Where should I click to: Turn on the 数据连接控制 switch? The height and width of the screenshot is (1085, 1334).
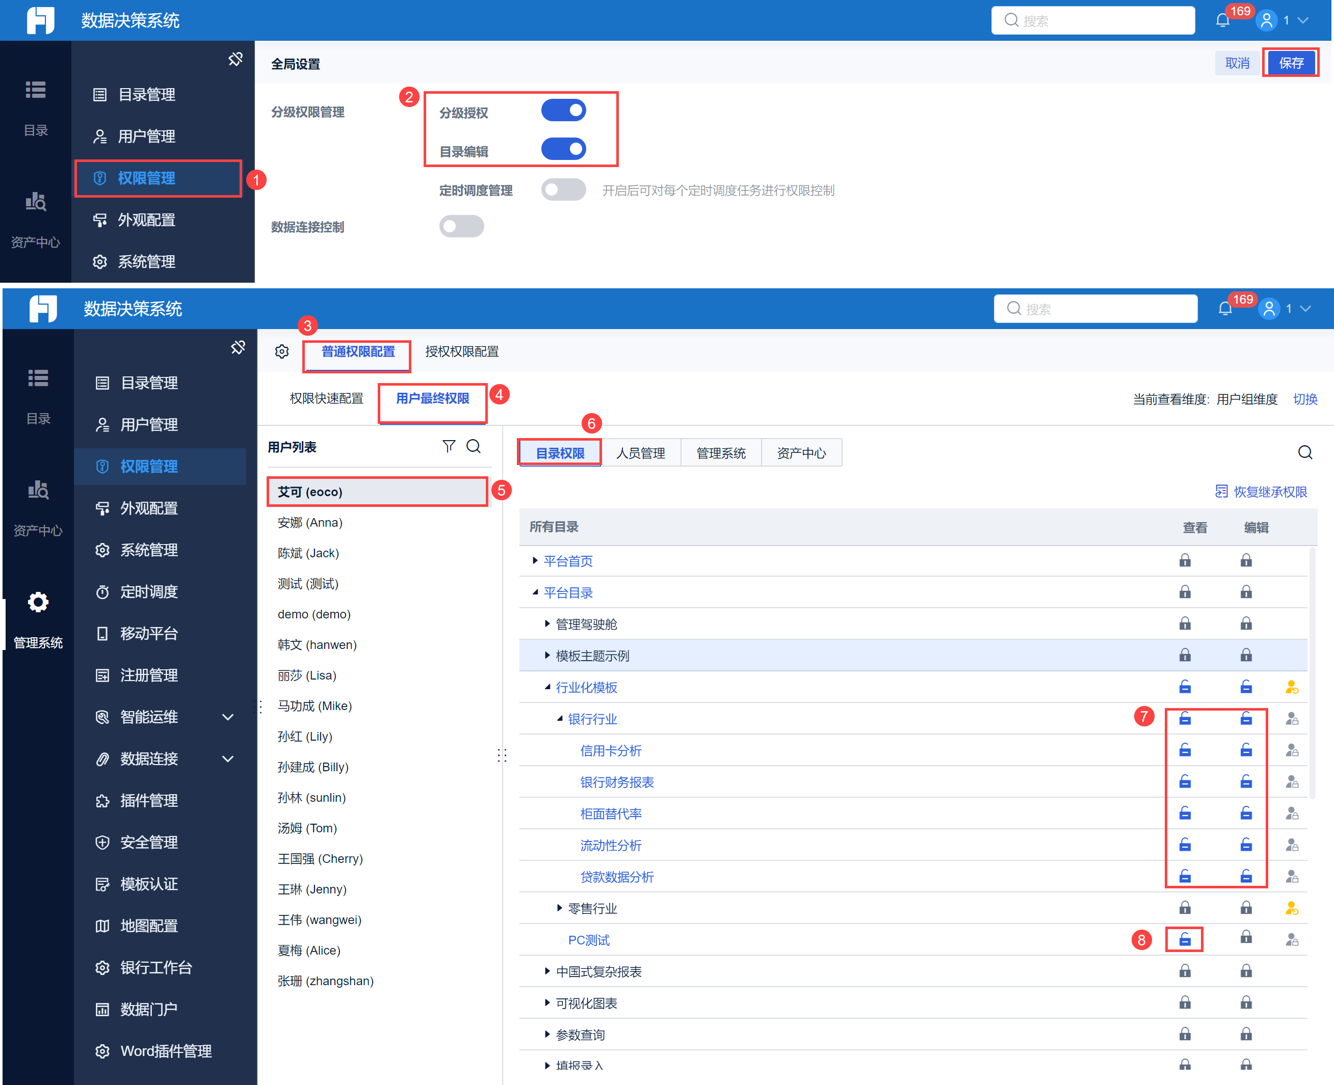coord(461,226)
